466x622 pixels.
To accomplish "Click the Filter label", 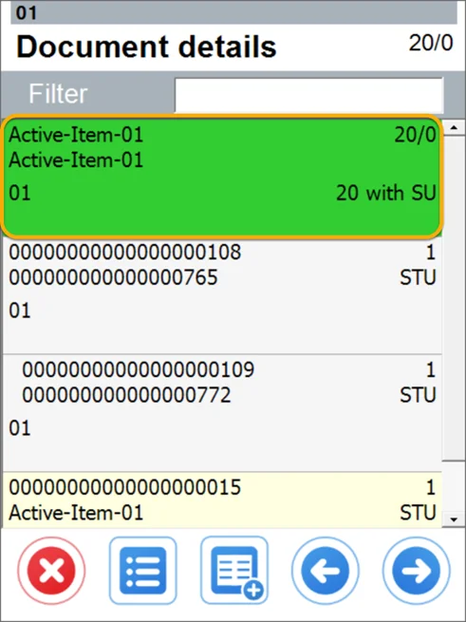I will 58,94.
